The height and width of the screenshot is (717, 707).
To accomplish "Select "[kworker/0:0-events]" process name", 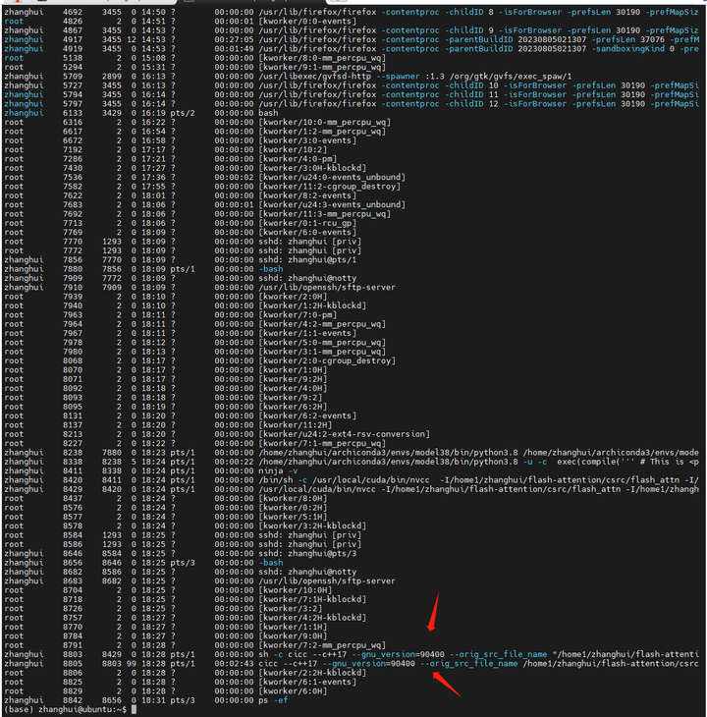I will [x=307, y=21].
